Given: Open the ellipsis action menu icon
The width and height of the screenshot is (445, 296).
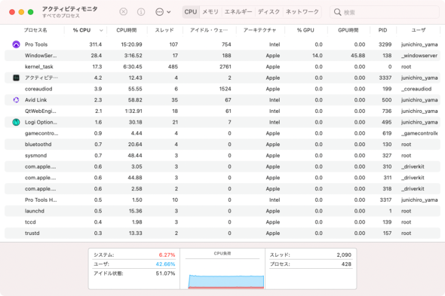Looking at the screenshot, I should pyautogui.click(x=159, y=12).
